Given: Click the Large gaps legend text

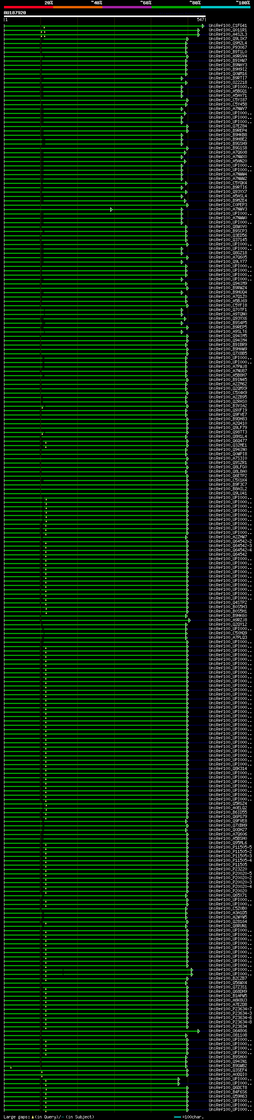Looking at the screenshot, I should point(49,1117).
